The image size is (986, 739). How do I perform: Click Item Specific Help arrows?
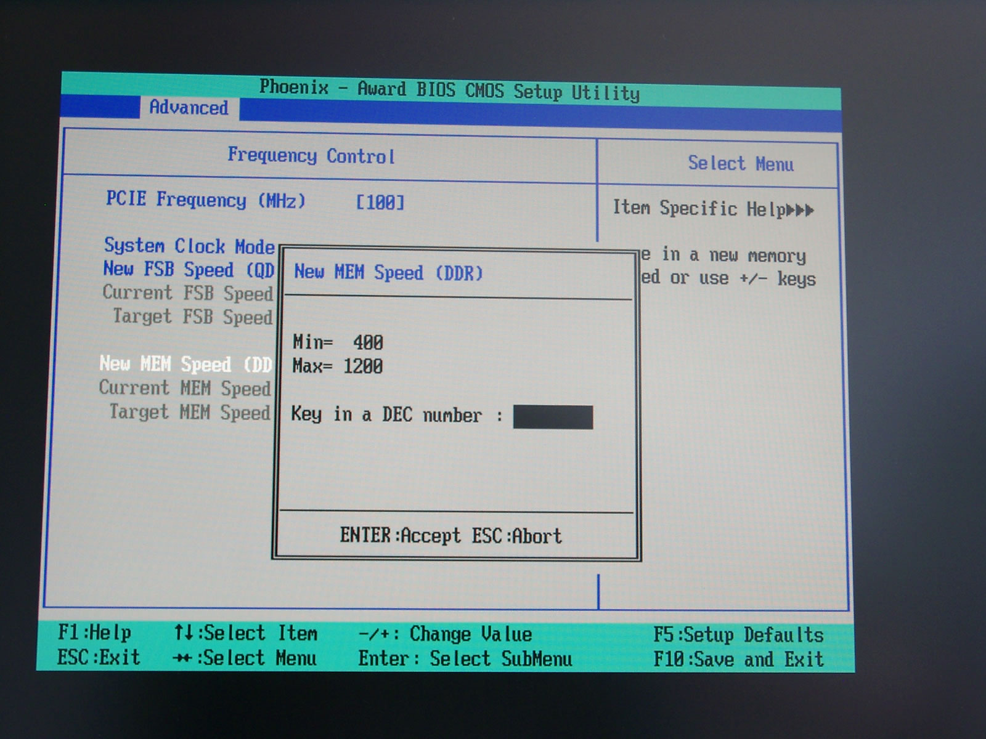pyautogui.click(x=801, y=210)
